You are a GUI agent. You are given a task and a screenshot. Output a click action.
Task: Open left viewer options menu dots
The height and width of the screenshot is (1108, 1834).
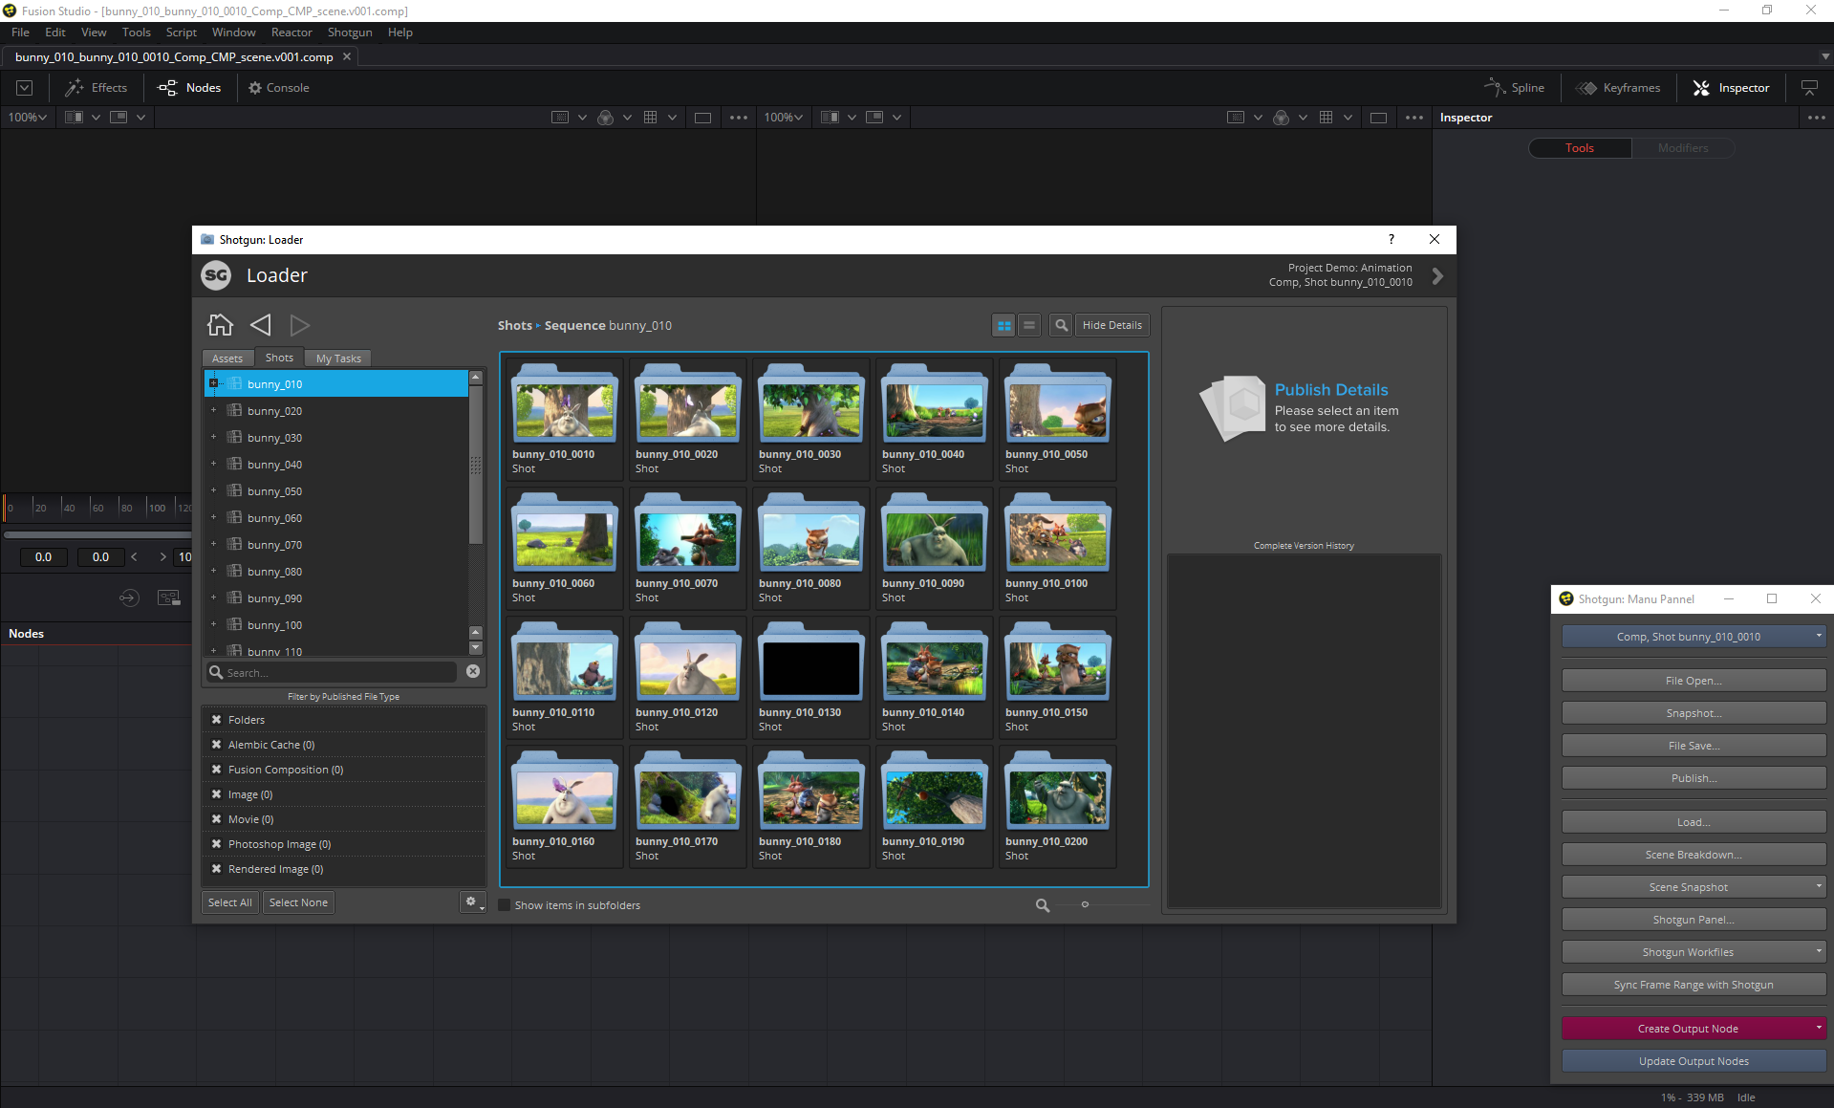coord(739,118)
